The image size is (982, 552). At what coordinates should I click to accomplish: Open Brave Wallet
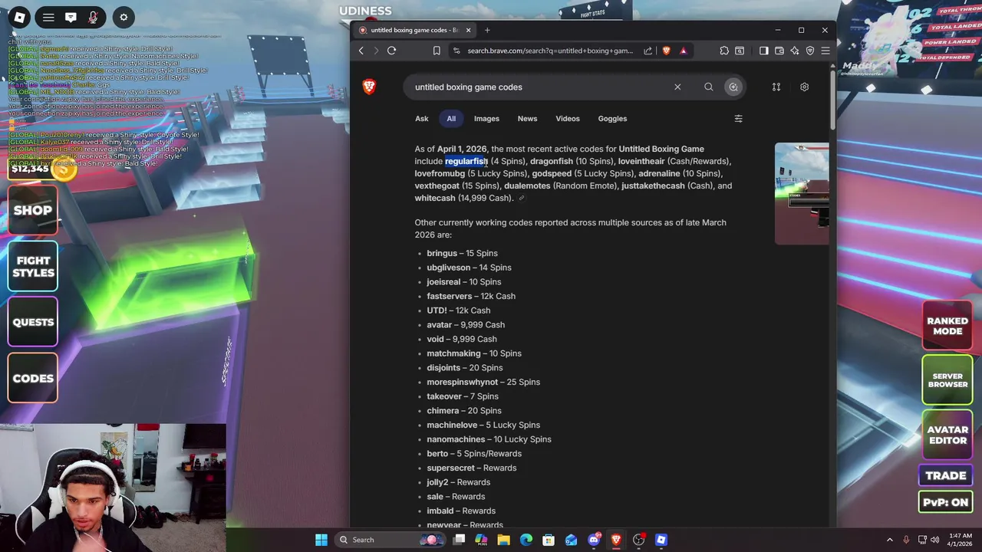(x=779, y=51)
